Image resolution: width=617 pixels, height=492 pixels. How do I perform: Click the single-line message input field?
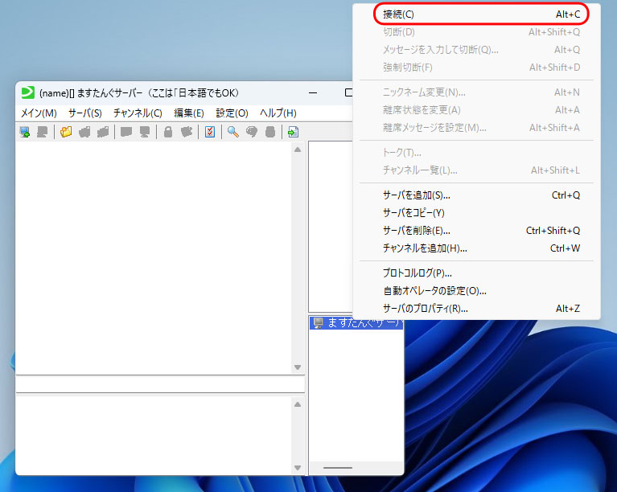pyautogui.click(x=159, y=385)
